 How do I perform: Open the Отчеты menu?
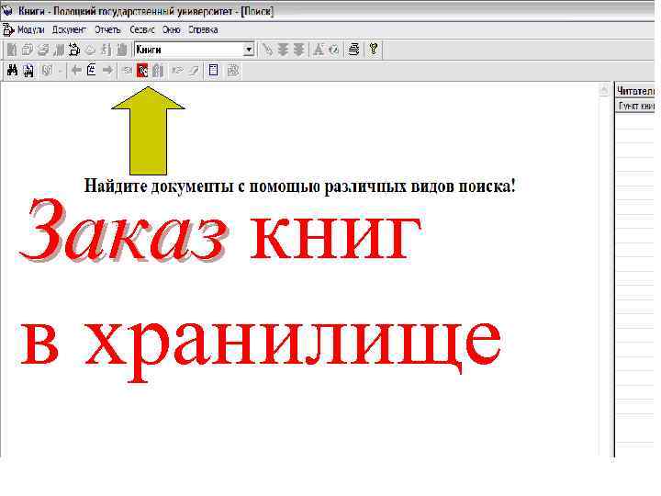point(107,30)
